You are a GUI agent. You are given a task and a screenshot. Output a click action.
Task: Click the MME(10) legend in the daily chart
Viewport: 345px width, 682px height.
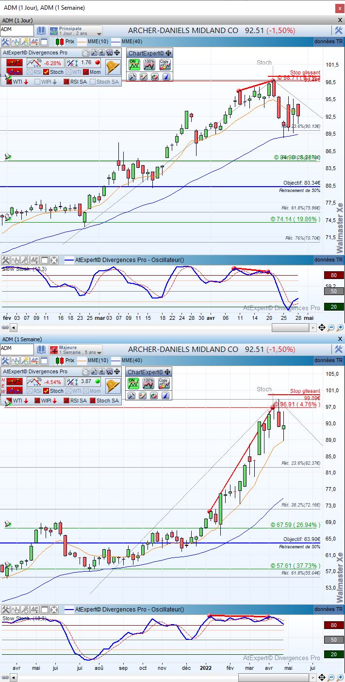click(93, 42)
